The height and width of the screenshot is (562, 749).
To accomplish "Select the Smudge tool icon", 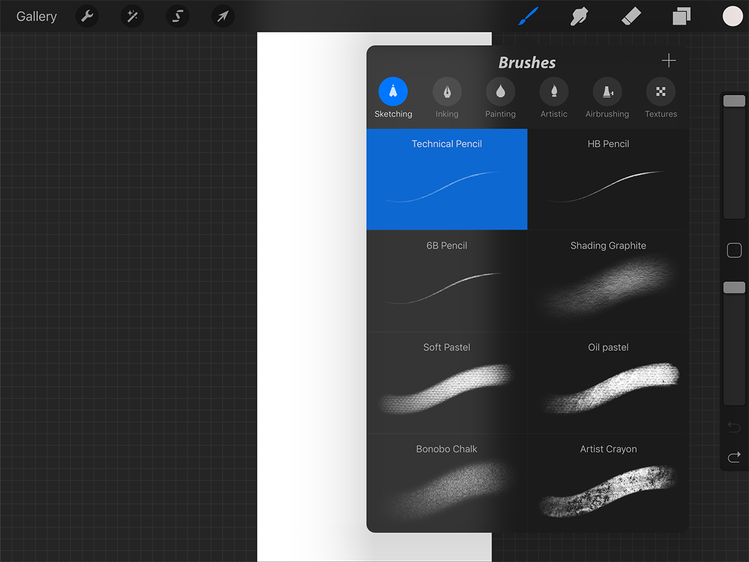I will (580, 16).
